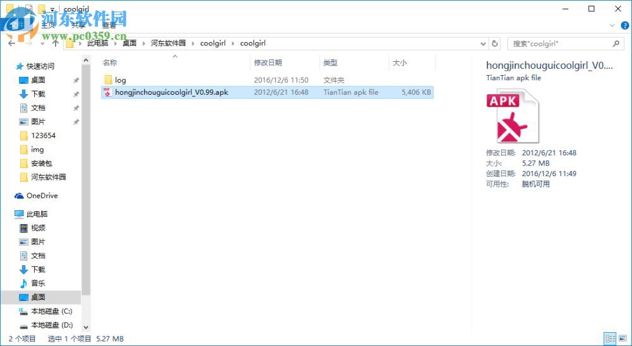Switch to the 共享 ribbon tab

78,25
